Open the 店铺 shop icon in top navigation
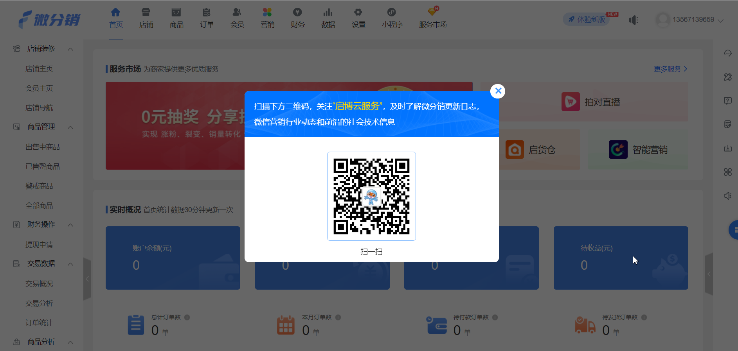Image resolution: width=738 pixels, height=351 pixels. 146,13
